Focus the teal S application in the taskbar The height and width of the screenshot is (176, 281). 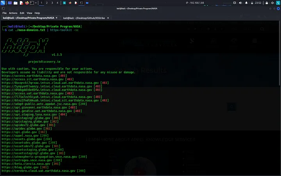64,3
